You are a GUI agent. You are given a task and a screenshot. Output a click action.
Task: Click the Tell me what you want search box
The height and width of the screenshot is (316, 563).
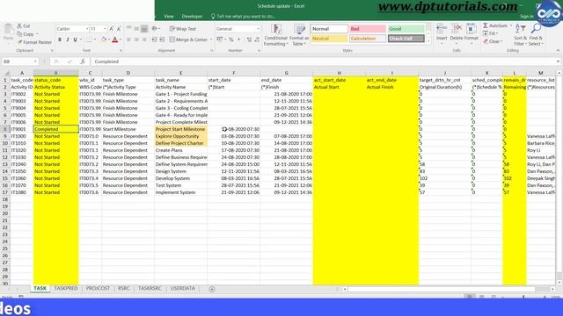(x=243, y=16)
